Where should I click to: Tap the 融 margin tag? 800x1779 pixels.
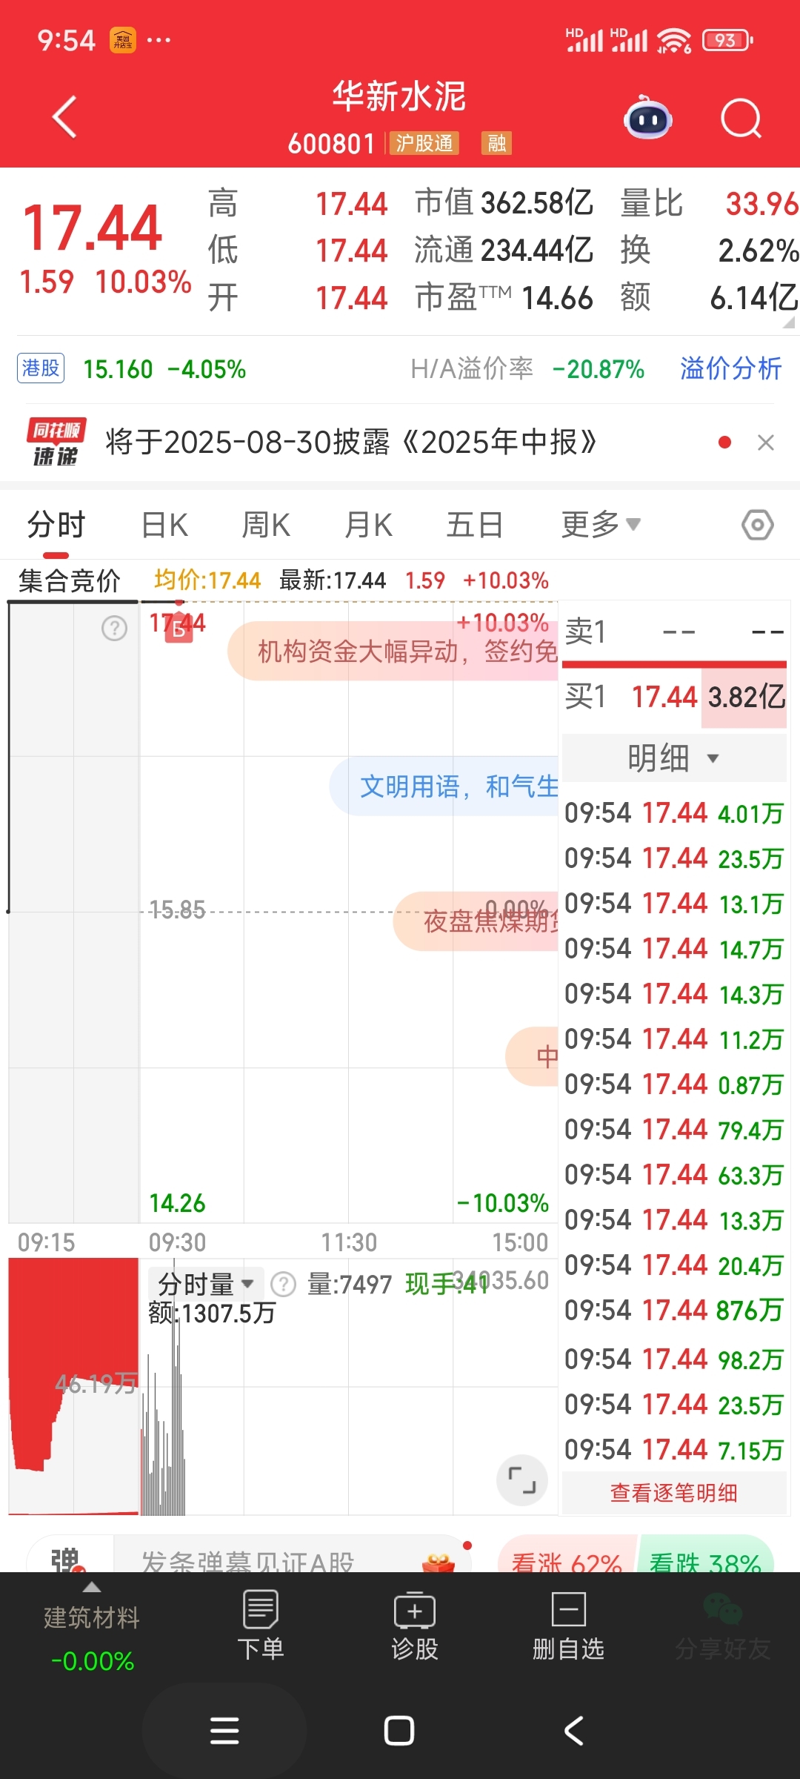[x=497, y=143]
